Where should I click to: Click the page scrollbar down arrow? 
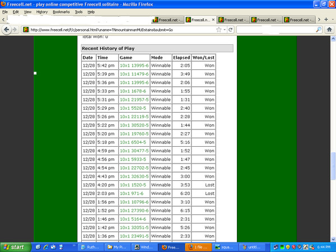[x=333, y=239]
